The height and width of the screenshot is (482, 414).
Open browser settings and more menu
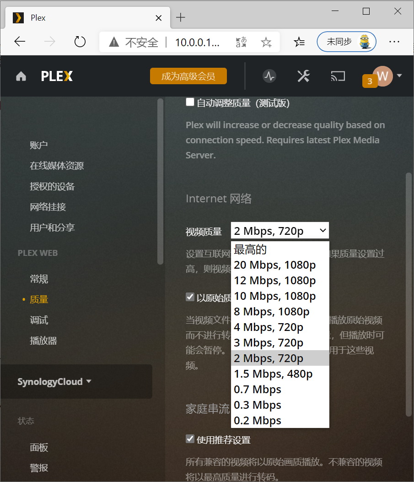click(x=394, y=42)
